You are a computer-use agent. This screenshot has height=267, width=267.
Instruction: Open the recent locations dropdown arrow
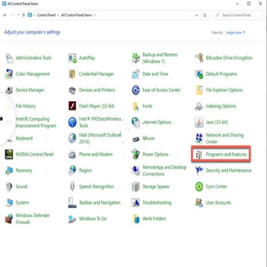[18, 15]
